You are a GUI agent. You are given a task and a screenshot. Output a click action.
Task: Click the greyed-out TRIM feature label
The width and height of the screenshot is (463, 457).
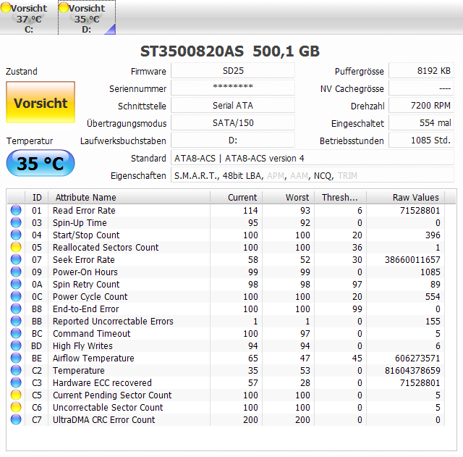coord(347,176)
